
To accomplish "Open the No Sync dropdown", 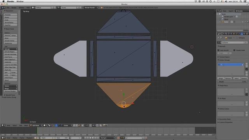I will click(x=107, y=138).
